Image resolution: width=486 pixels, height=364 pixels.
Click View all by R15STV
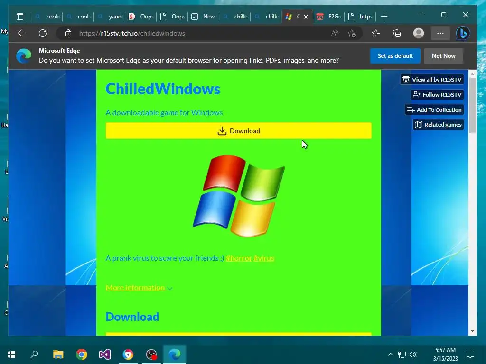tap(432, 80)
